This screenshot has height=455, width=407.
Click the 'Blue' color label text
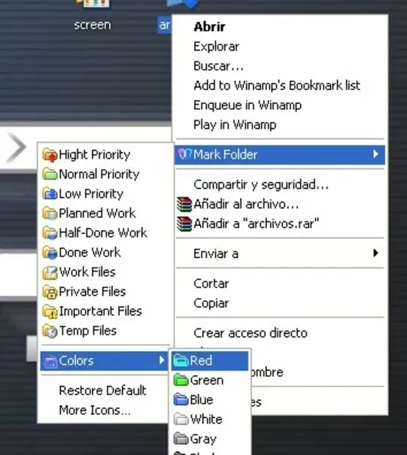[202, 400]
